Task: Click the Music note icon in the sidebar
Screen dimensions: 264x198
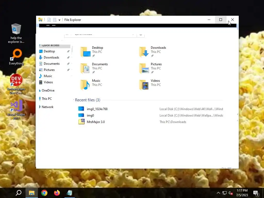Action: [x=40, y=76]
